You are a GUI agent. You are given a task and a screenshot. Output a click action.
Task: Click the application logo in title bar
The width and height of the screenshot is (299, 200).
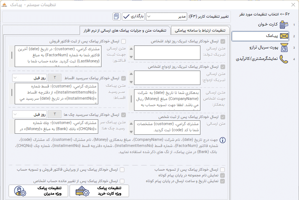(4, 5)
